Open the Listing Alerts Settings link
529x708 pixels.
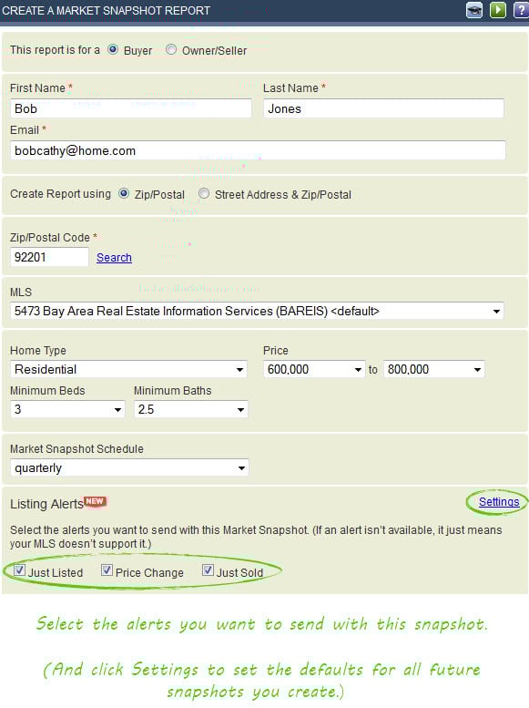point(499,502)
